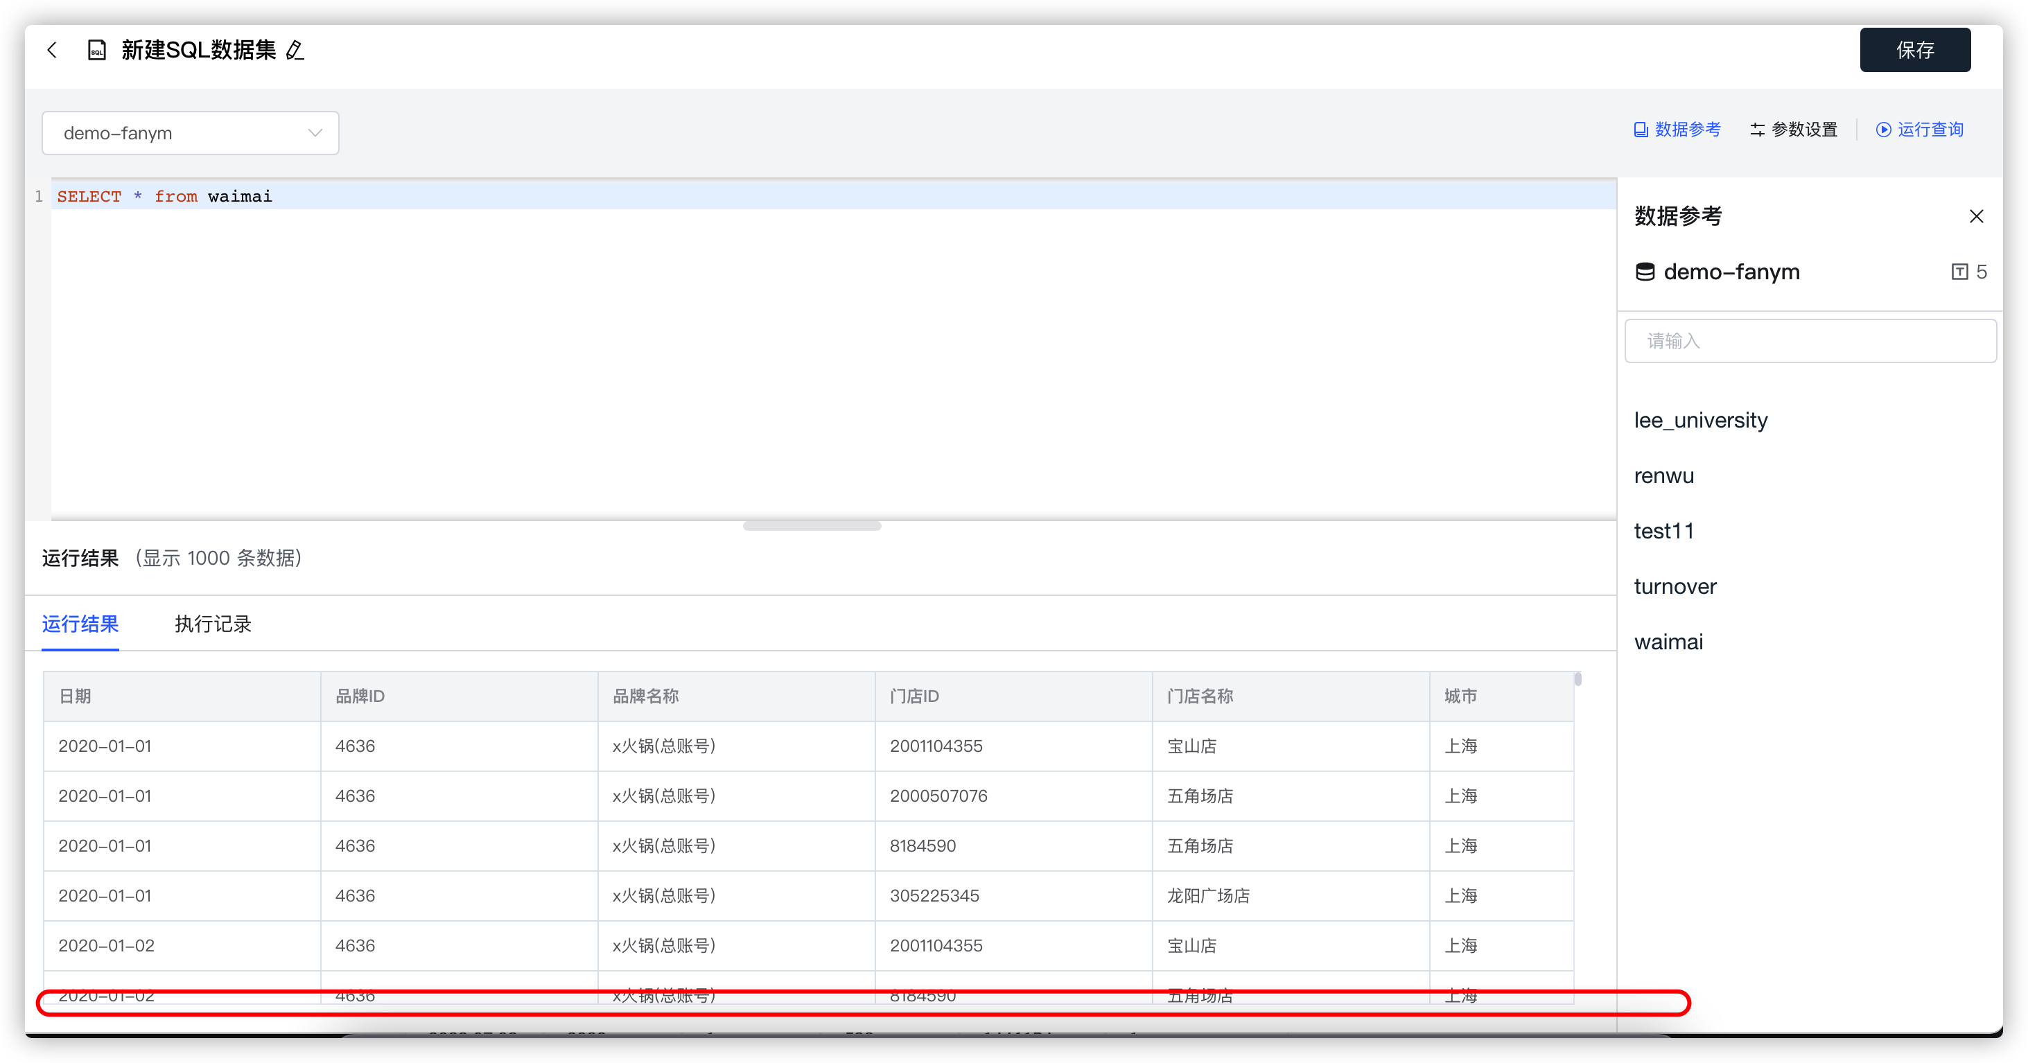Click the 门店名称 column header

click(1291, 696)
